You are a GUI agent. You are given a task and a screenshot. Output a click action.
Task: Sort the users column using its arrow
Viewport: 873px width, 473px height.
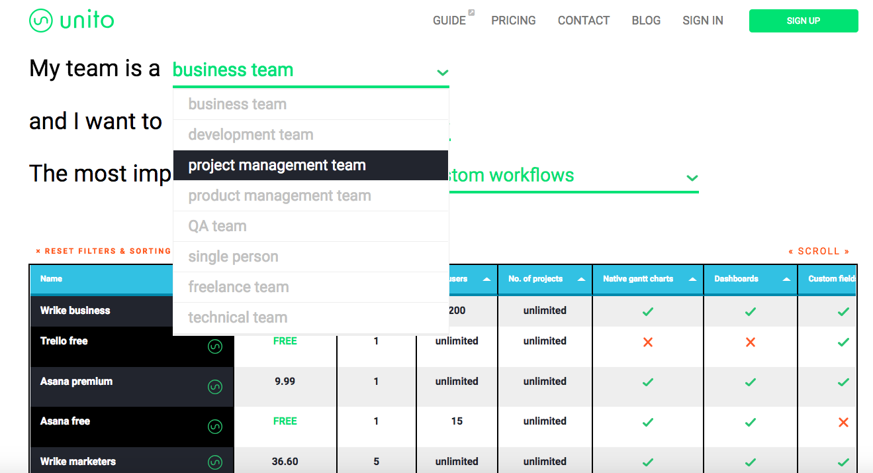tap(486, 280)
